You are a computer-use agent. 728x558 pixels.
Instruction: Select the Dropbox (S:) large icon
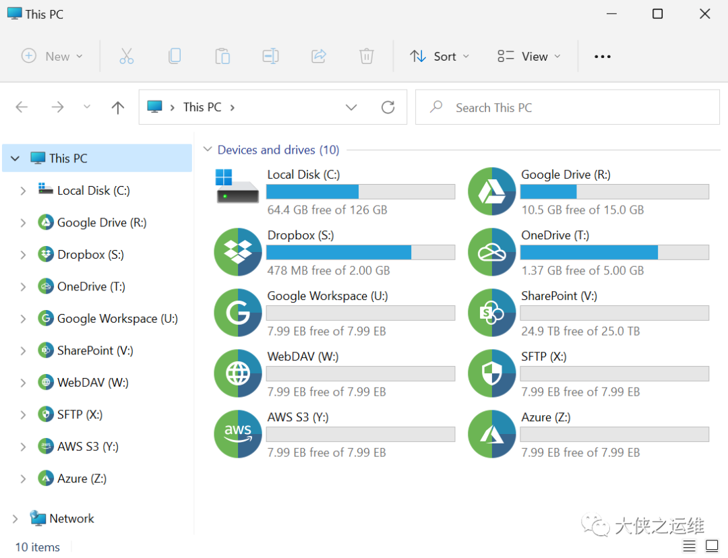pos(238,252)
